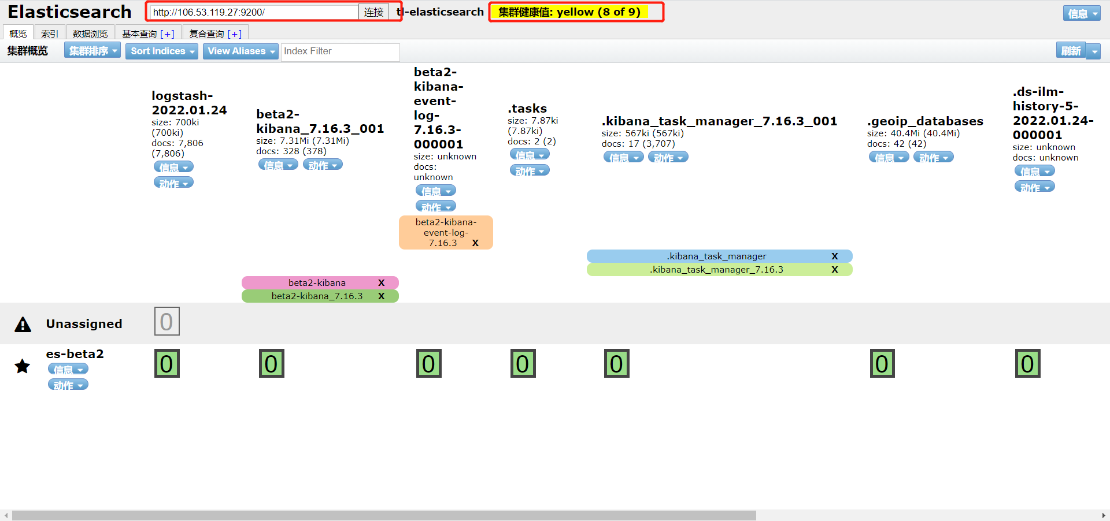Click the unassigned grey shard 0 box
This screenshot has height=521, width=1110.
166,322
